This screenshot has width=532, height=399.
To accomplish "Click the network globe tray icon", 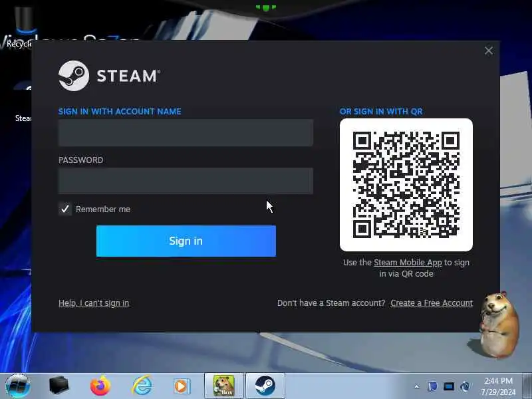I will (465, 386).
